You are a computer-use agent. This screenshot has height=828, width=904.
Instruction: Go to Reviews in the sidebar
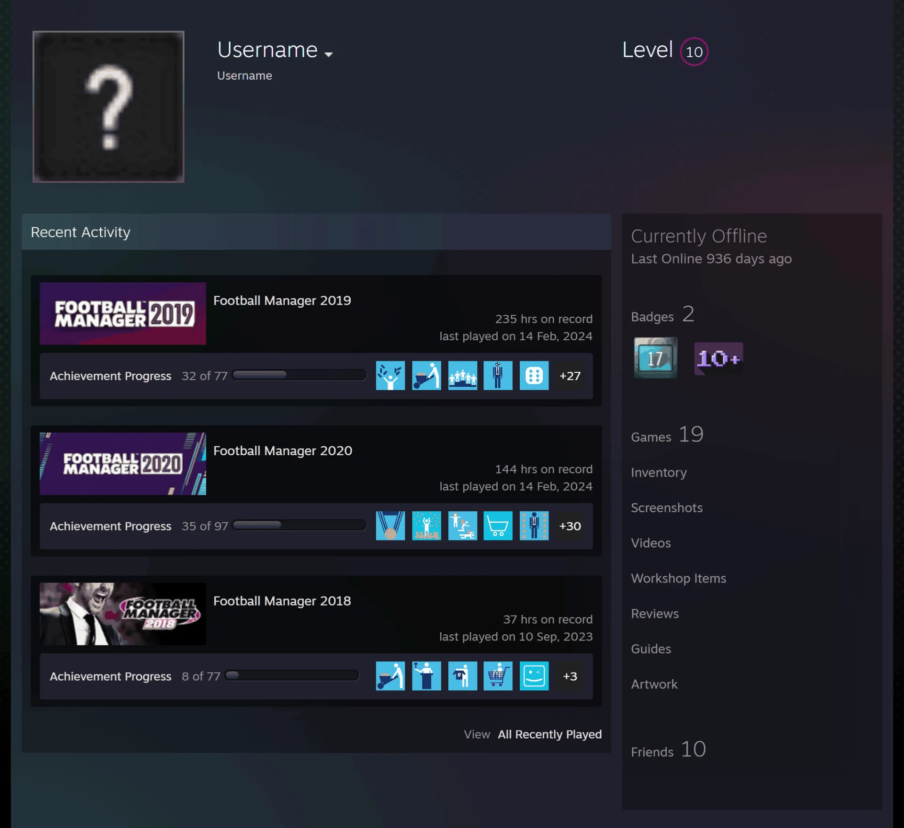(655, 614)
